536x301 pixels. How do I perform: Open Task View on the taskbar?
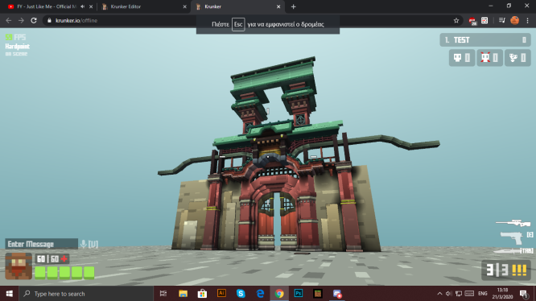(163, 294)
